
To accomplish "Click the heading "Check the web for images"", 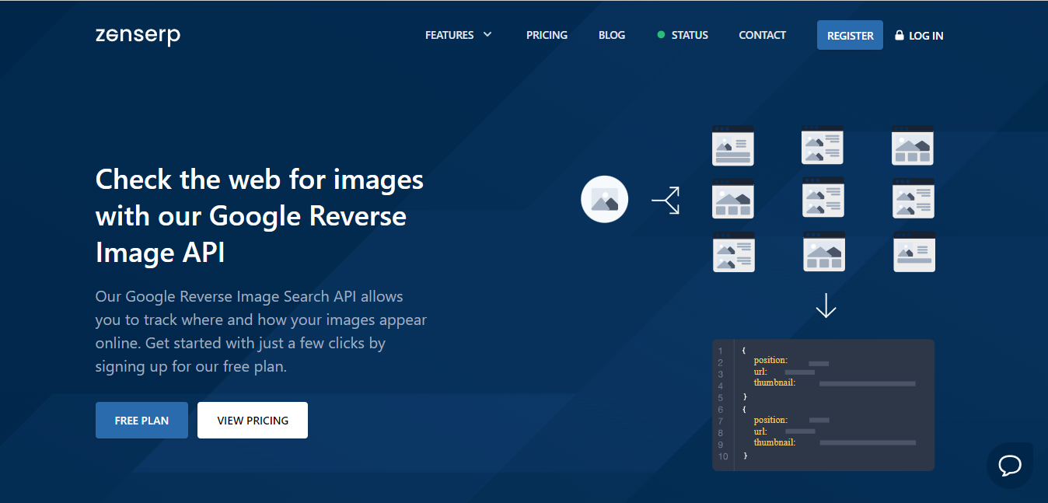I will (260, 216).
